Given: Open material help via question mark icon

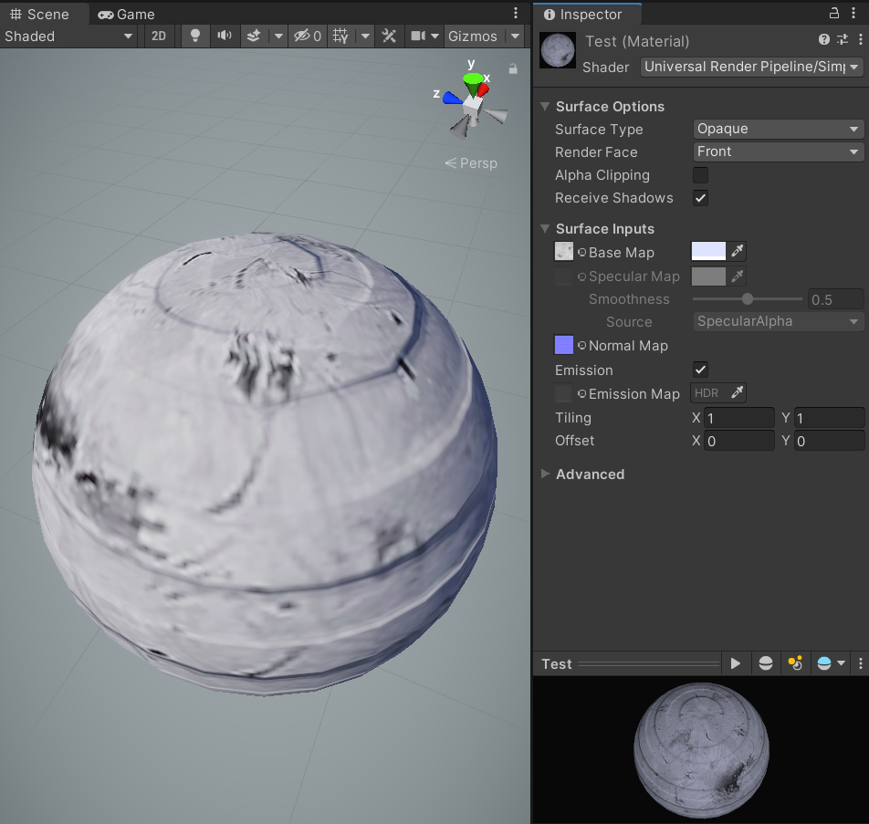Looking at the screenshot, I should [x=824, y=40].
